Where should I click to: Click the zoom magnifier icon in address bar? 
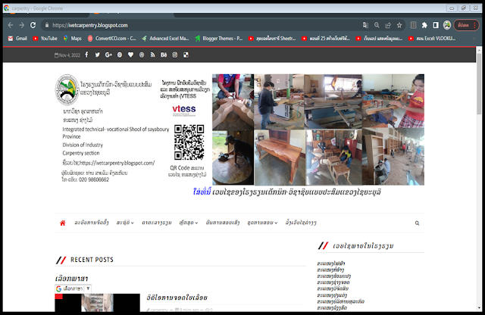click(x=377, y=25)
